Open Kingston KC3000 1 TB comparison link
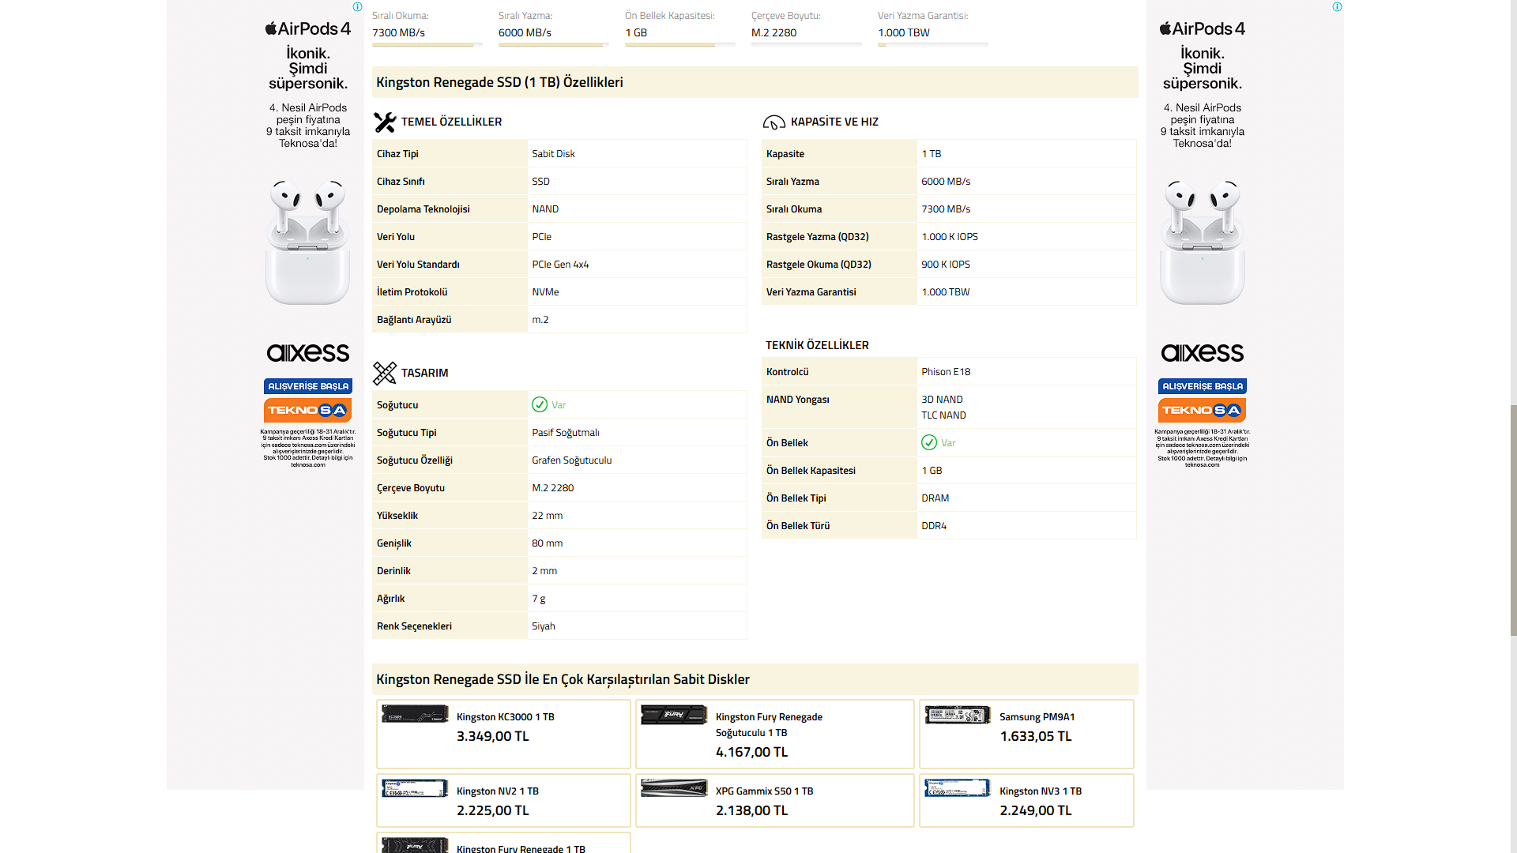This screenshot has width=1517, height=853. [505, 717]
